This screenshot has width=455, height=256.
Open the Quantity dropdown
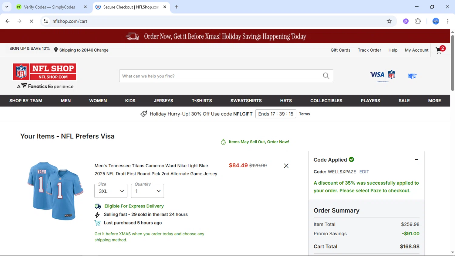coord(147,191)
